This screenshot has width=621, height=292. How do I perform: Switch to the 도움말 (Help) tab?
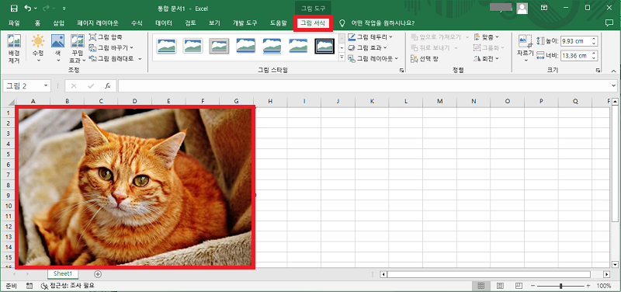279,23
